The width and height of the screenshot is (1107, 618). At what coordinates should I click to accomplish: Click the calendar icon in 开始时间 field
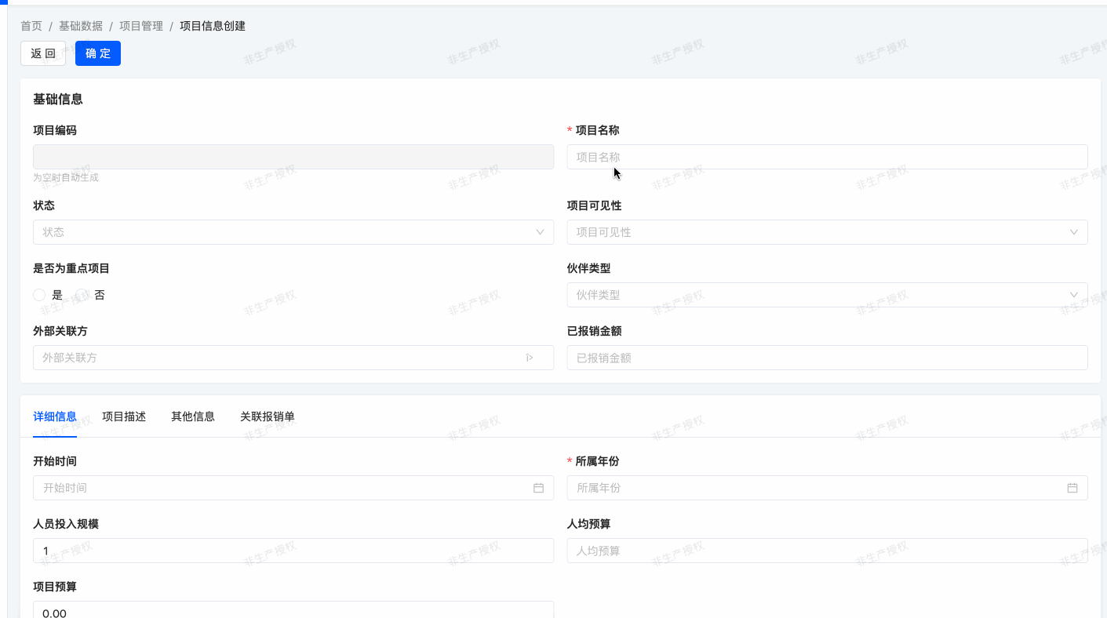538,488
